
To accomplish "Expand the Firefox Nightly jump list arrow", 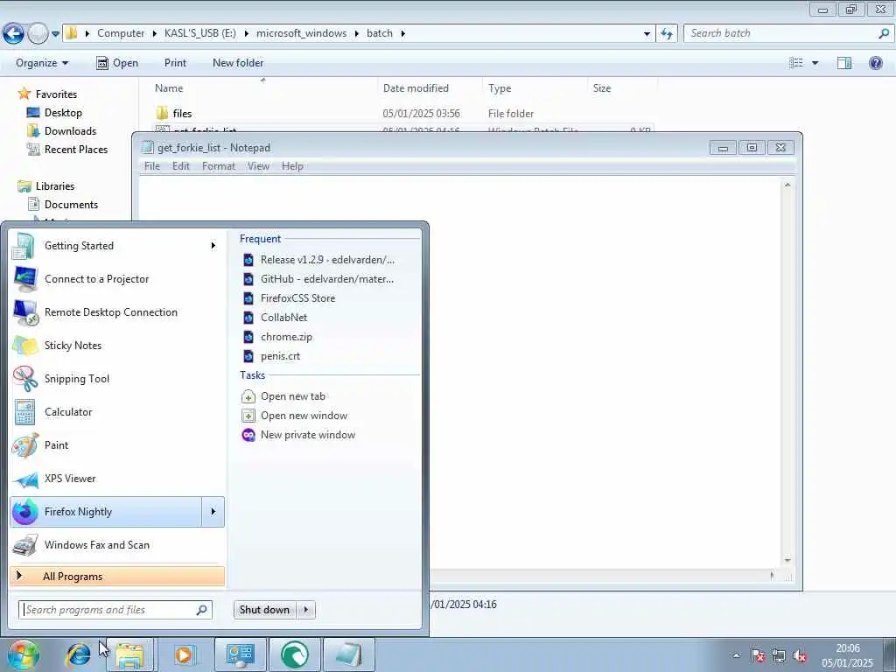I will coord(213,511).
